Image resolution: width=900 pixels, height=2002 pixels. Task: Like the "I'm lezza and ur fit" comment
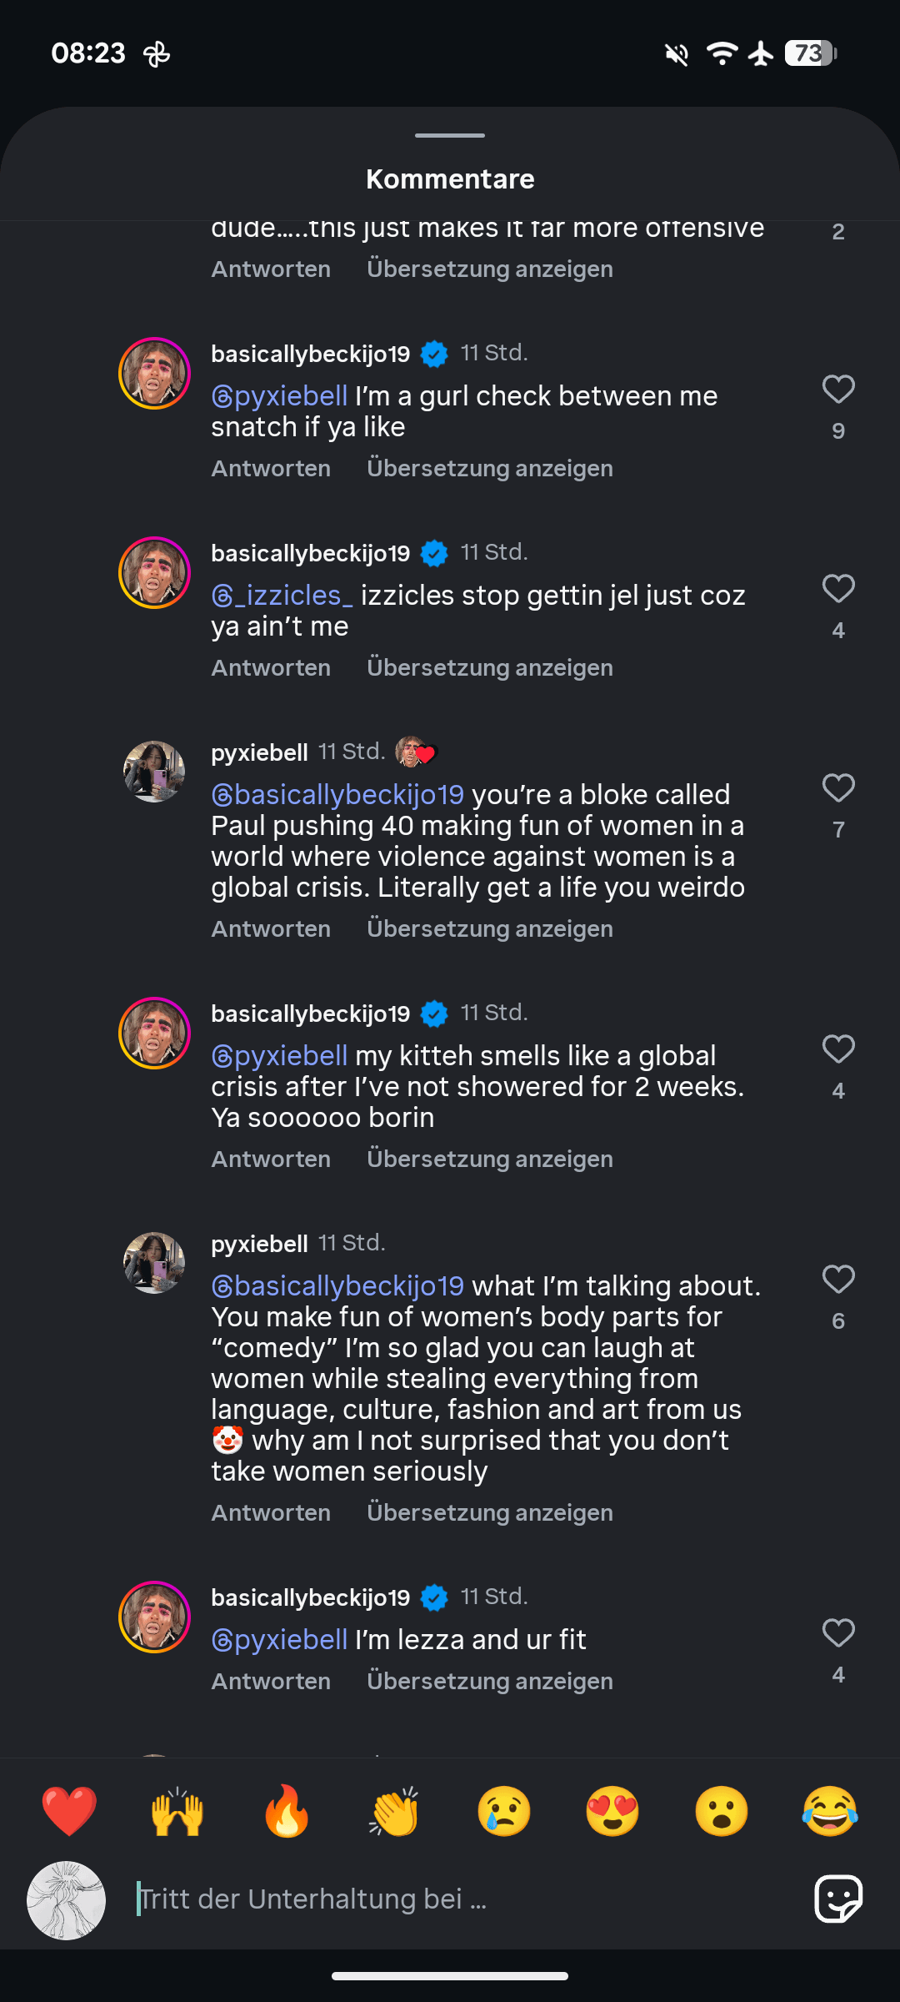(x=838, y=1633)
